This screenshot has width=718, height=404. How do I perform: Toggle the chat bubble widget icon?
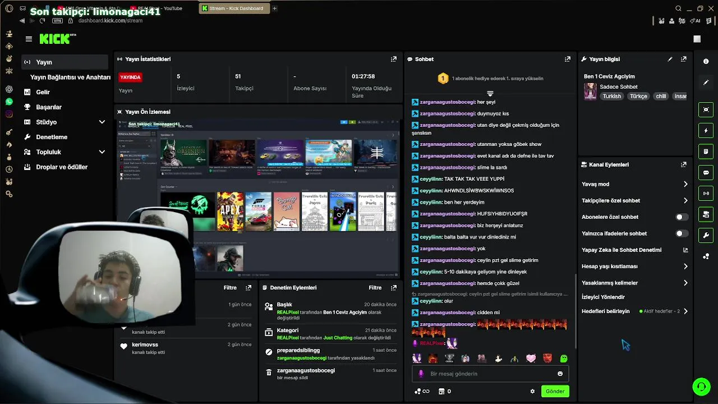point(706,172)
